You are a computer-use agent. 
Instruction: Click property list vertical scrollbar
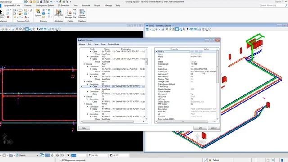click(218, 67)
